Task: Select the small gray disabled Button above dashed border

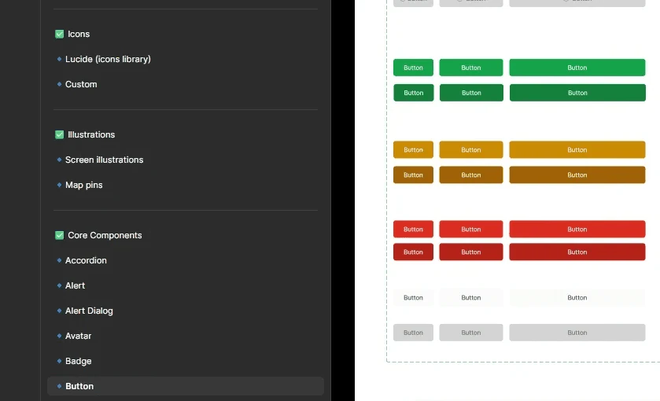Action: tap(413, 333)
